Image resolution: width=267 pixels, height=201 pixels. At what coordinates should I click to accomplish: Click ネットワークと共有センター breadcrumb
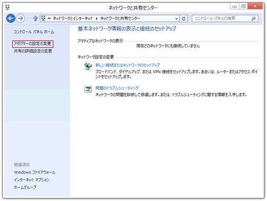(x=120, y=19)
